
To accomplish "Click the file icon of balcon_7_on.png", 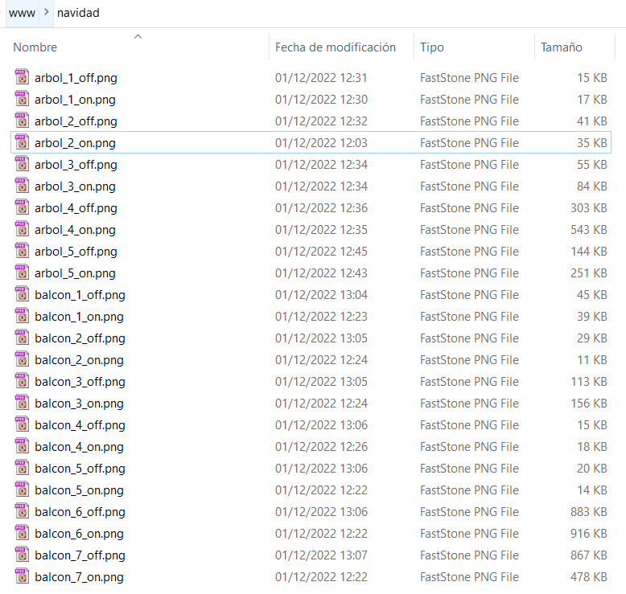I will (22, 576).
